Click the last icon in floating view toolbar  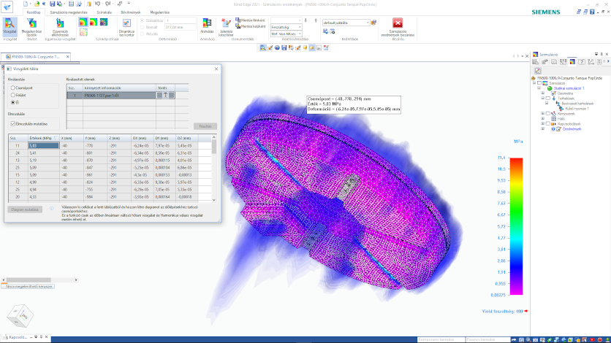326,48
